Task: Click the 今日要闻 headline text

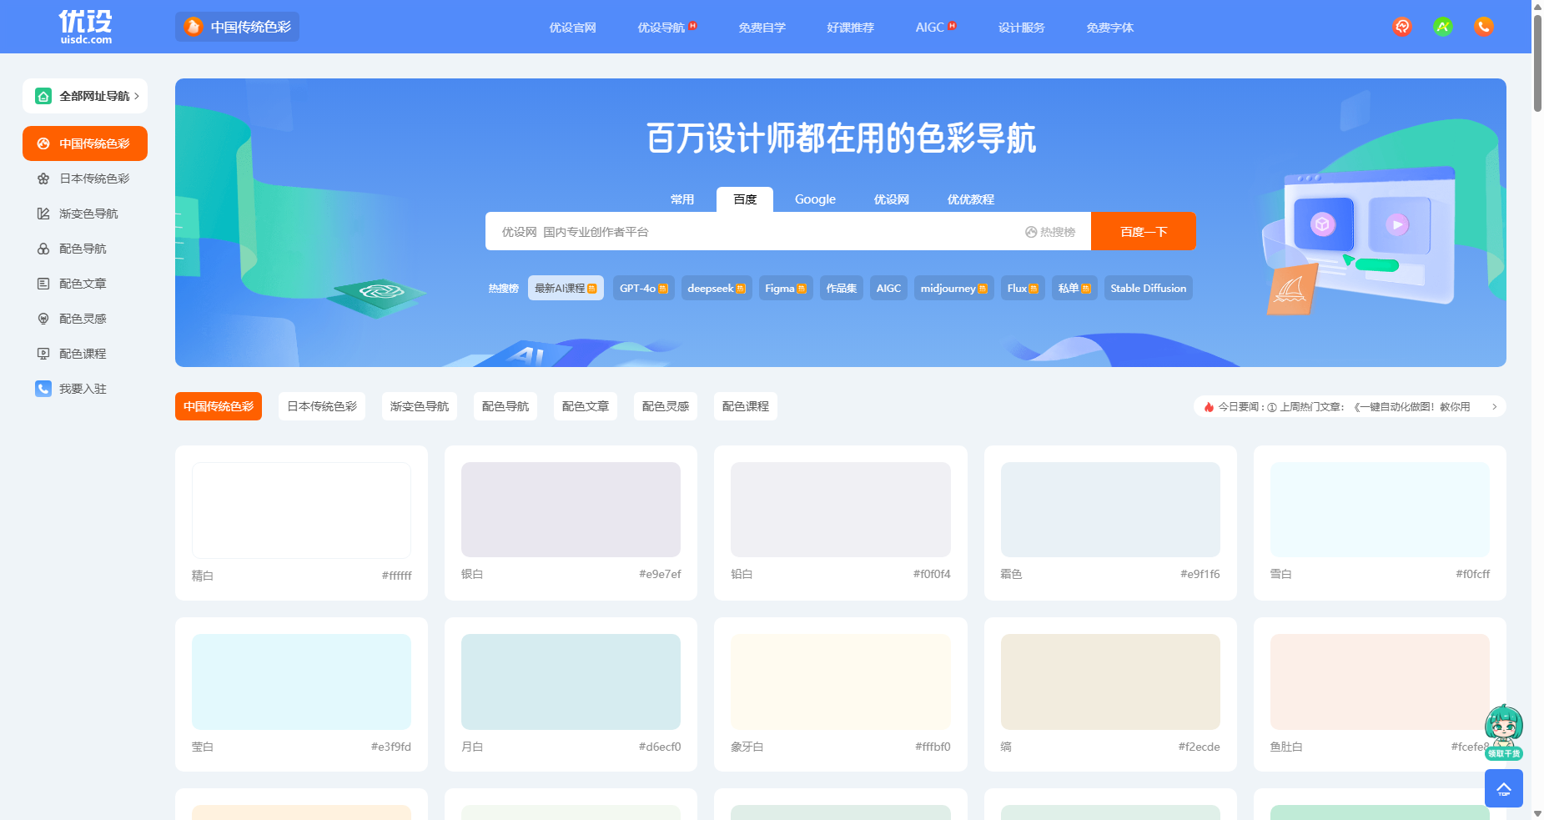Action: tap(1345, 407)
